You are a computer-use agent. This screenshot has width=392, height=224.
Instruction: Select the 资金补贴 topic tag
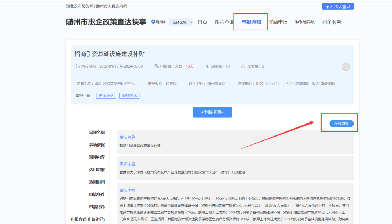pyautogui.click(x=106, y=96)
